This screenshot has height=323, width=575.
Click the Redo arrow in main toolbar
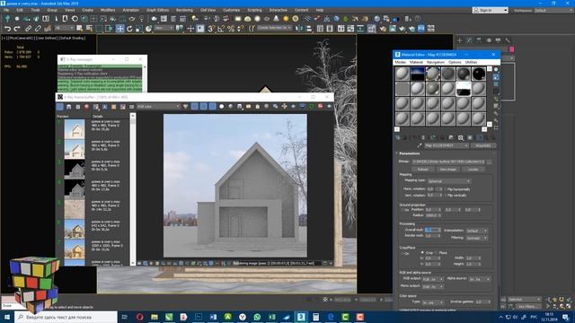pyautogui.click(x=17, y=29)
